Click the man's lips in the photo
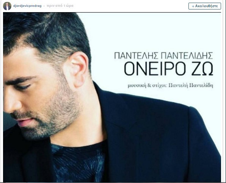 coord(24,122)
